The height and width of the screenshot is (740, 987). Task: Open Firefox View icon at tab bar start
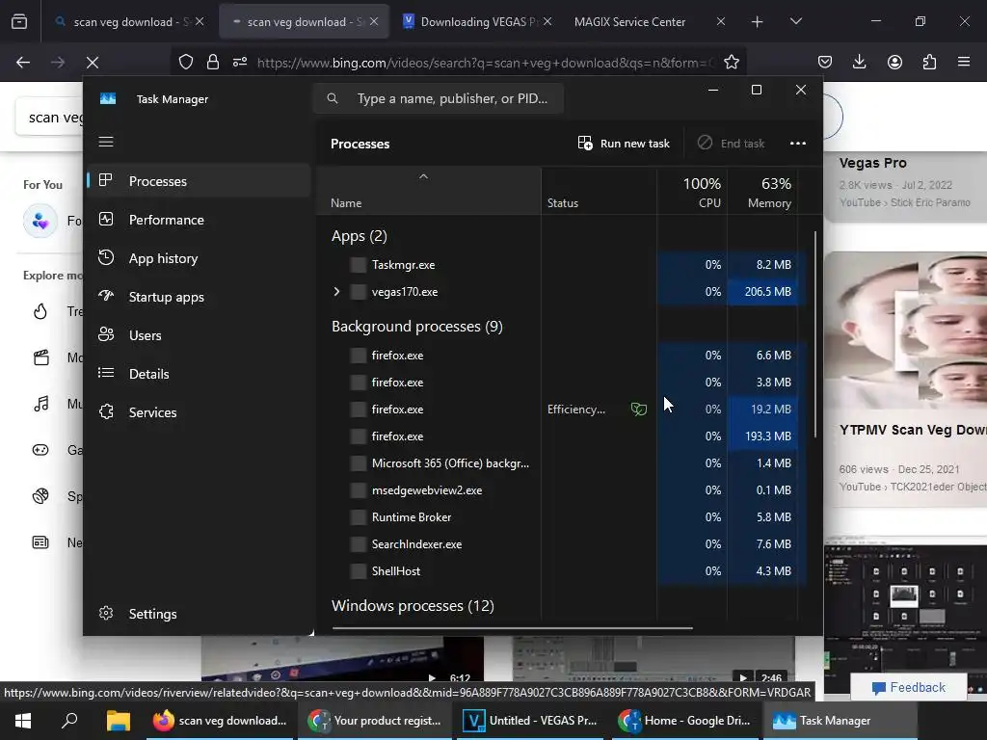click(x=19, y=22)
